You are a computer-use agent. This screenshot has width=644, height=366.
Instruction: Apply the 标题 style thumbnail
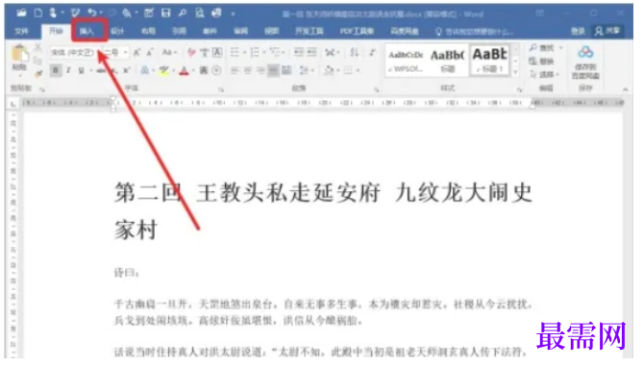(x=447, y=61)
